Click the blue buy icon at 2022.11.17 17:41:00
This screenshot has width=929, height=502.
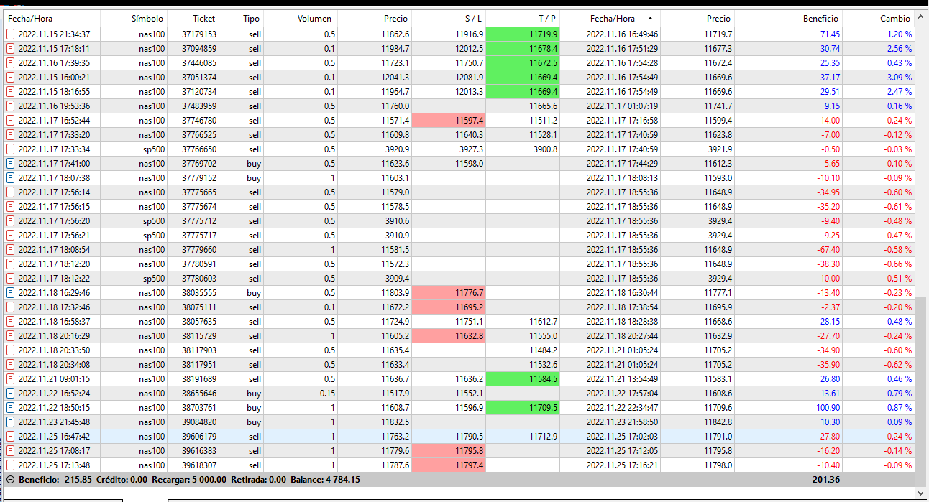click(x=10, y=163)
